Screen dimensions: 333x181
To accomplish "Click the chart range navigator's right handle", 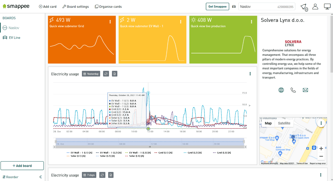I will pos(244,142).
